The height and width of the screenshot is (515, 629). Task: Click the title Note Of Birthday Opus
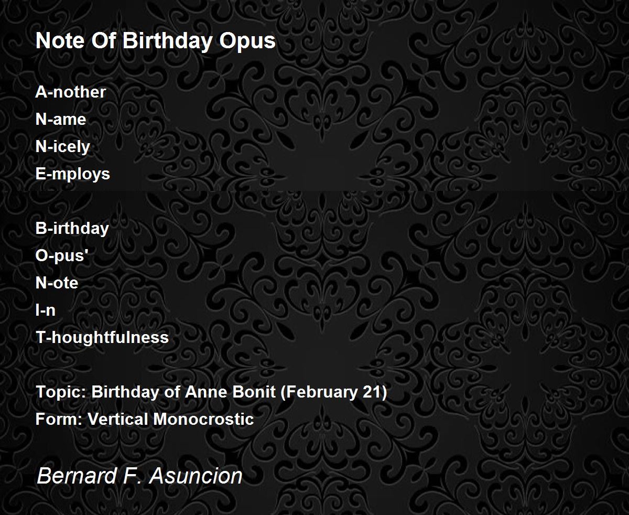pyautogui.click(x=156, y=41)
